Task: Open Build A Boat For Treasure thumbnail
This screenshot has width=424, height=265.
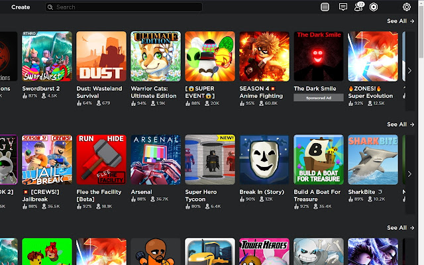Action: tap(319, 160)
